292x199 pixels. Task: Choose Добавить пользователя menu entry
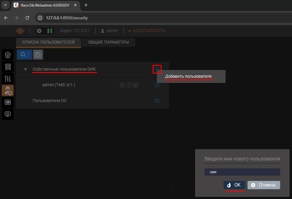(188, 77)
